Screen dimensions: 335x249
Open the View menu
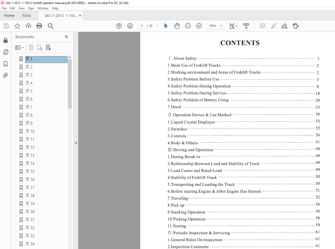point(21,8)
